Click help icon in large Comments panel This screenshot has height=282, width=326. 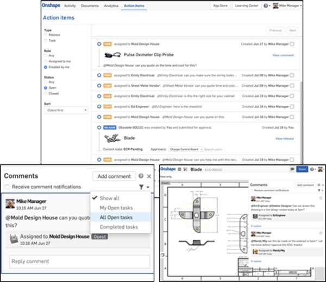pos(141,176)
